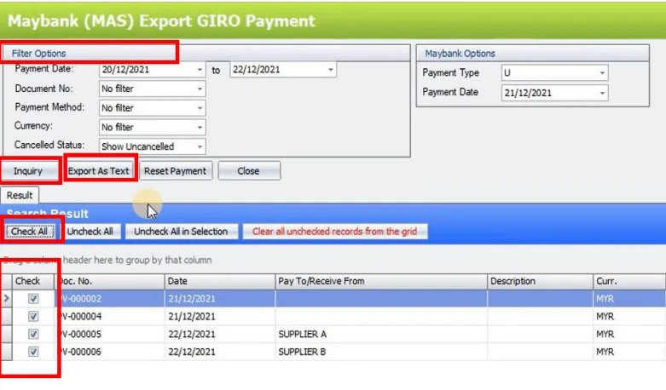
Task: Open Maybank Options Payment Date dropdown 21/12/2021
Action: click(602, 93)
